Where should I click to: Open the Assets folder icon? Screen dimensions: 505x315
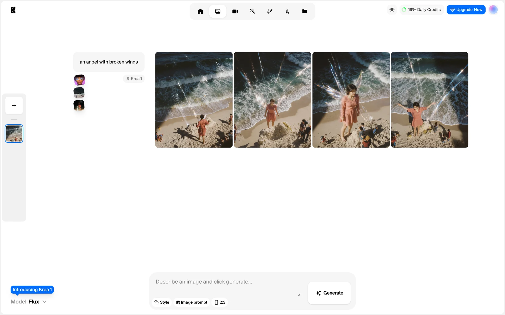(304, 11)
